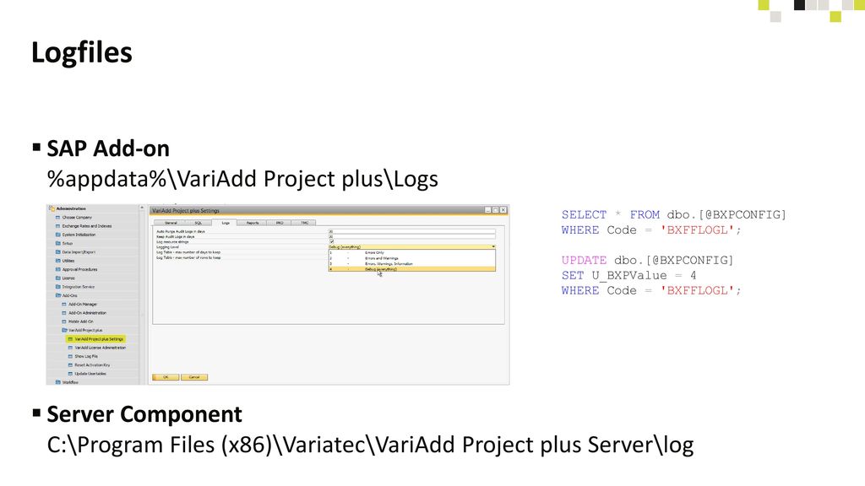Minimize the VariAdd Project plus Settings window

(x=487, y=210)
